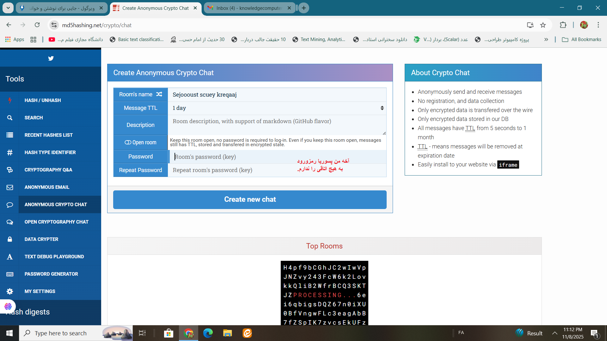Shuffle the room's name with randomize icon
The image size is (607, 341).
pos(159,94)
